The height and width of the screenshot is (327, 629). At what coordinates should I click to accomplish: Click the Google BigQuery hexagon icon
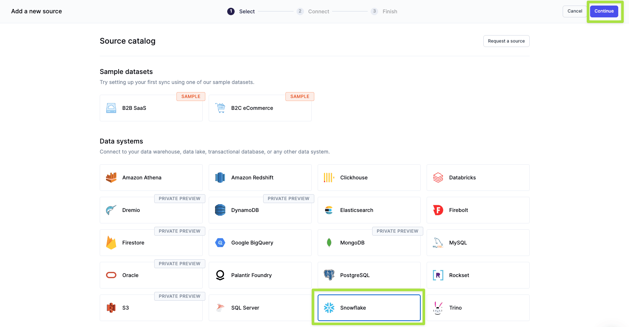click(x=220, y=243)
